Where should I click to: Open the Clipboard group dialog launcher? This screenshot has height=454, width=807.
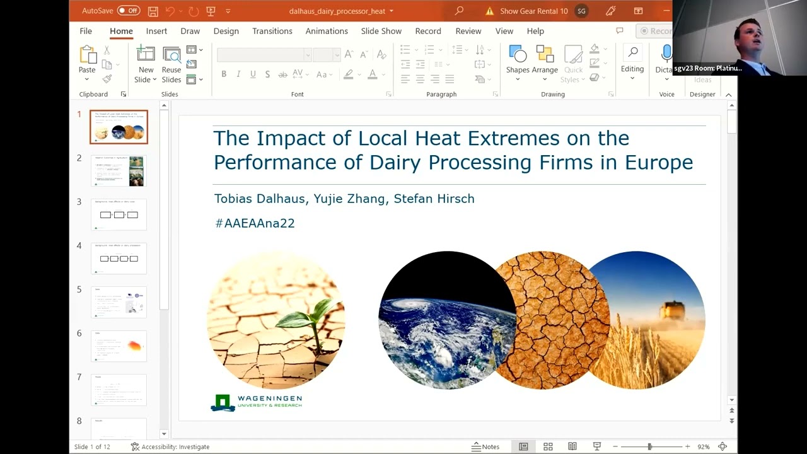[x=123, y=95]
